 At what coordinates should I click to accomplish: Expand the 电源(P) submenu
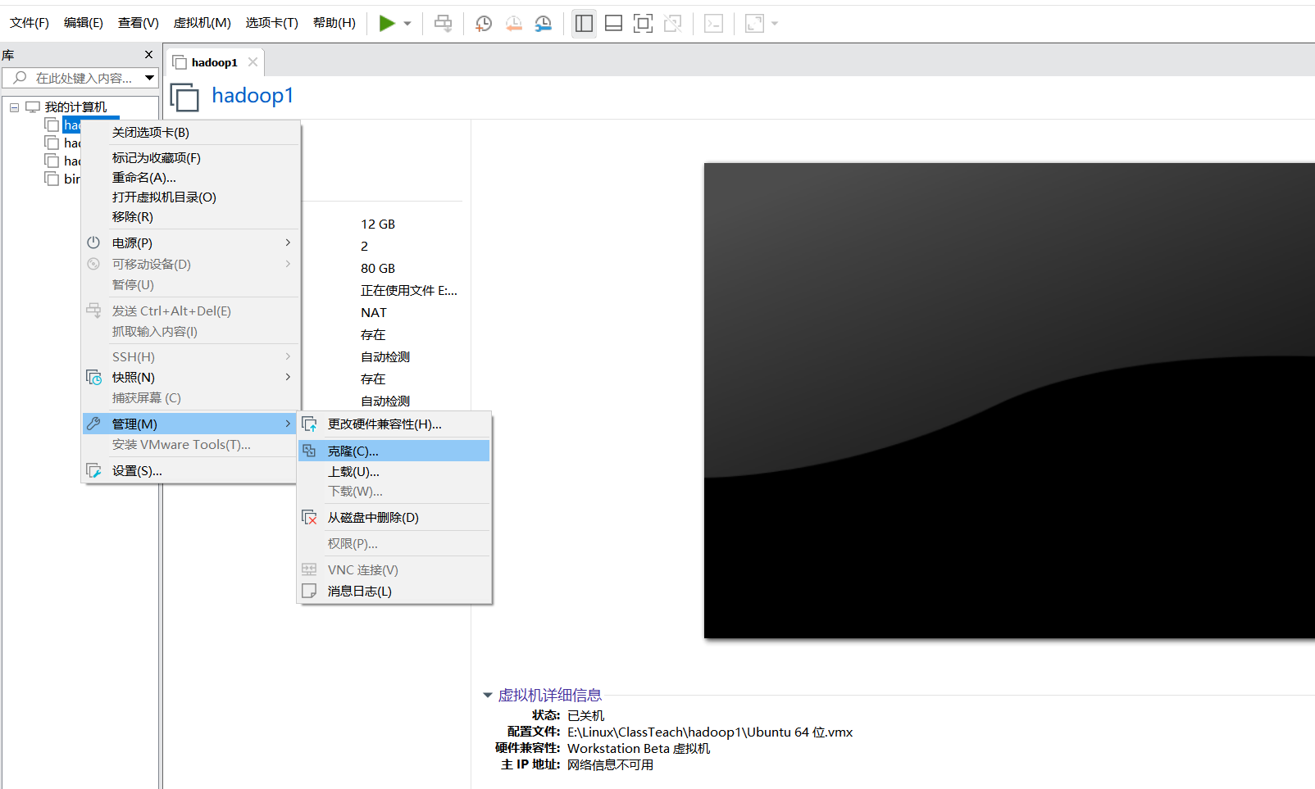(190, 243)
